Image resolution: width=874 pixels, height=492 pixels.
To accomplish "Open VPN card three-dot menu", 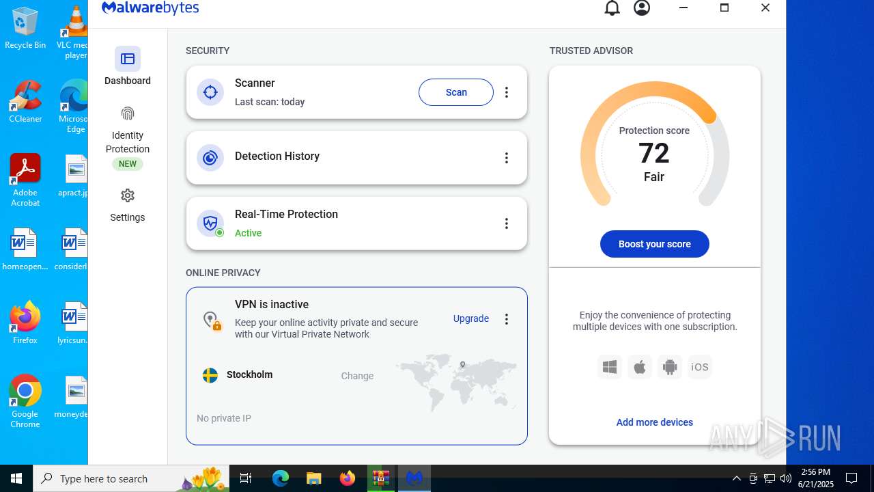I will [507, 319].
